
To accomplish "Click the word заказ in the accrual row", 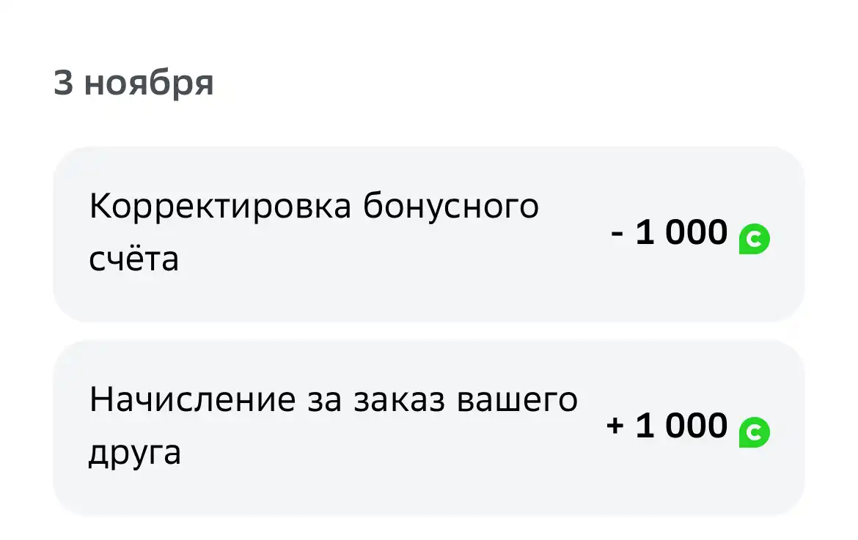I will tap(399, 401).
